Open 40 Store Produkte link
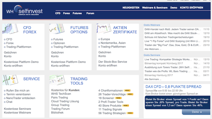The height and width of the screenshot is (119, 212). (x=110, y=106)
